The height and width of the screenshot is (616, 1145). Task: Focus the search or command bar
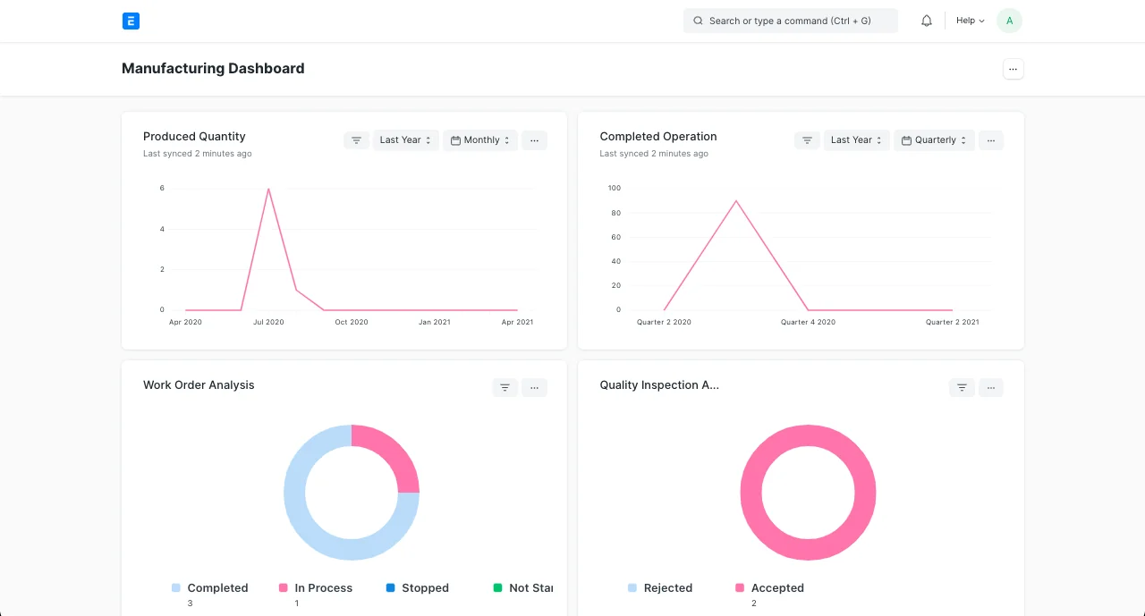point(791,21)
